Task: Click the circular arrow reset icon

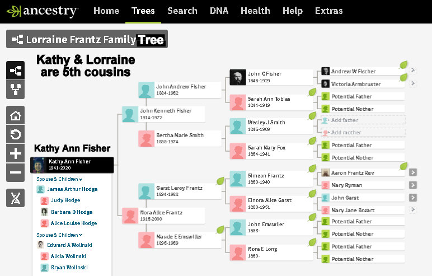Action: pos(16,134)
